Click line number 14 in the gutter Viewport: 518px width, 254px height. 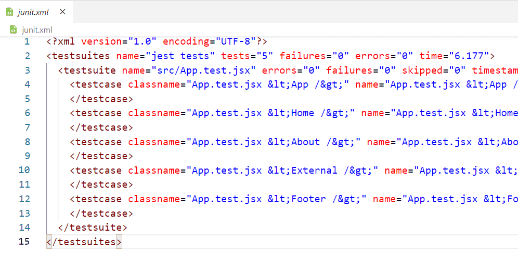point(24,228)
